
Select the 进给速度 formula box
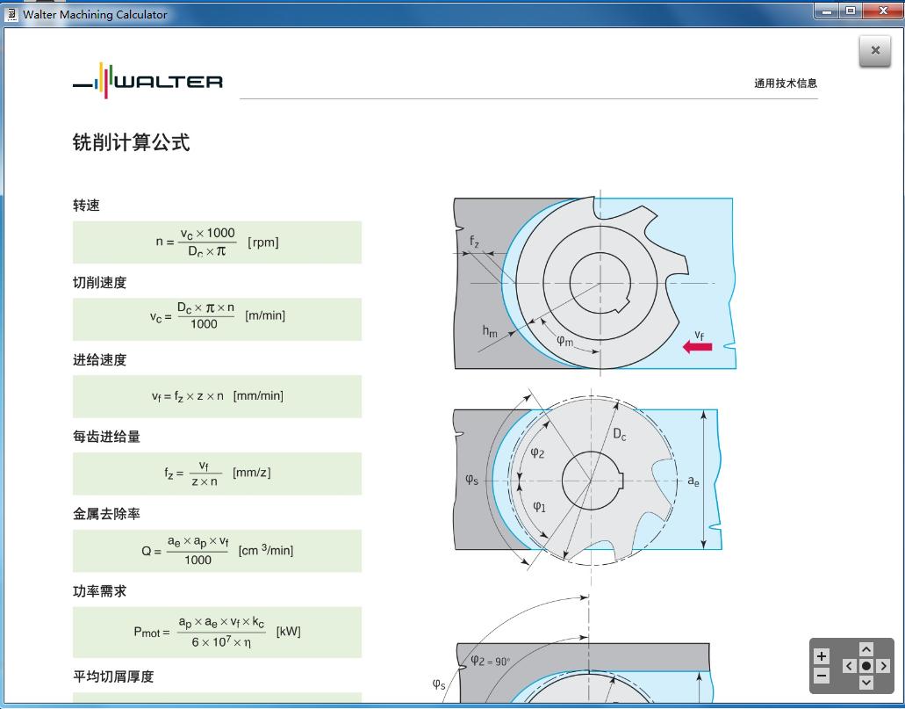click(216, 396)
